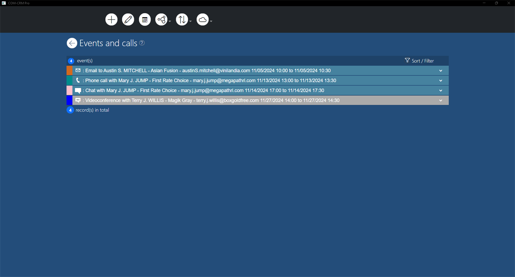Click the back arrow to leave Events and calls

72,43
